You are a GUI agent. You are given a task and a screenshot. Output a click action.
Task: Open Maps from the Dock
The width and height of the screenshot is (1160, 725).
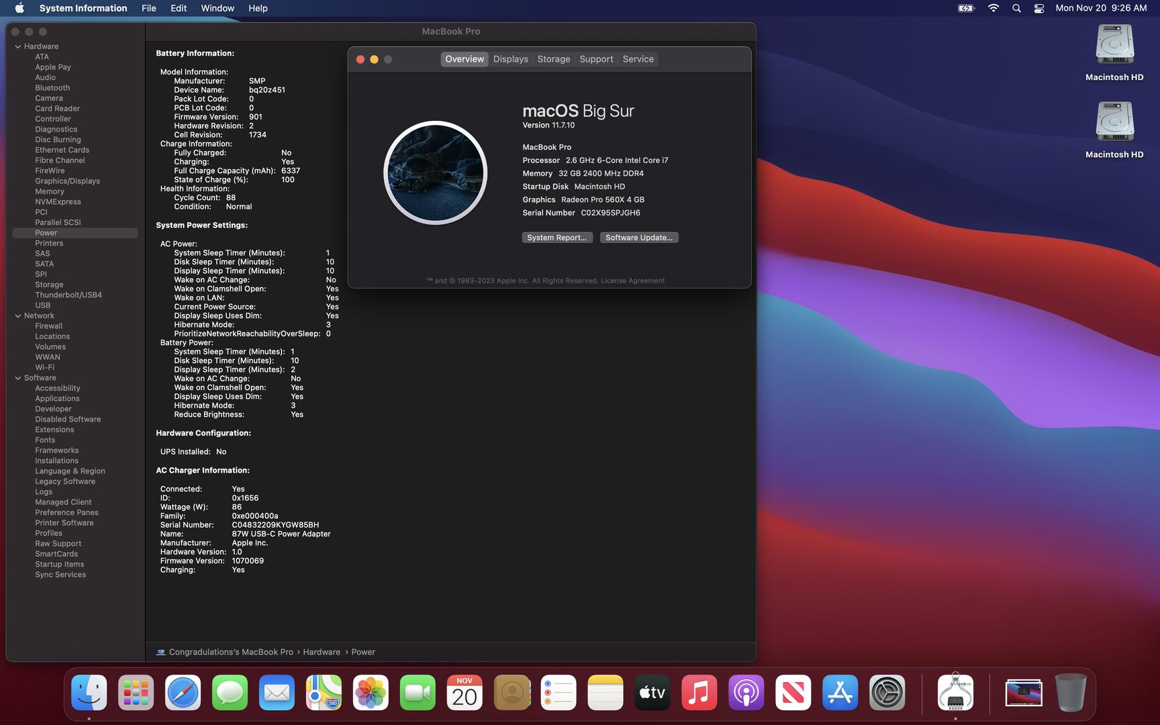(x=324, y=692)
